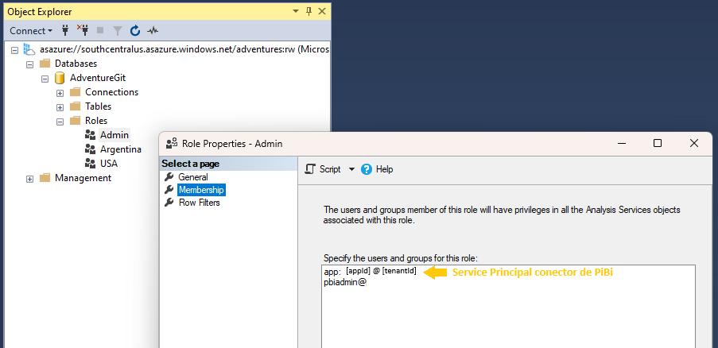Image resolution: width=718 pixels, height=348 pixels.
Task: Open the Connect dropdown in Object Explorer
Action: [31, 31]
